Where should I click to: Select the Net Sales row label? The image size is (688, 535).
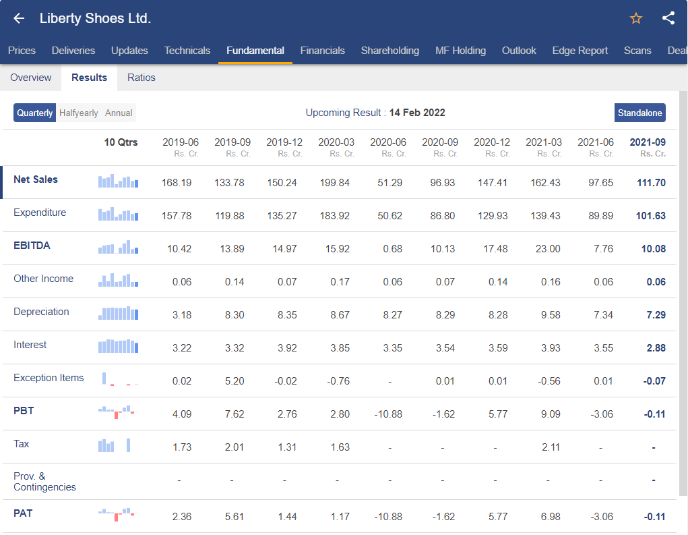click(x=36, y=179)
